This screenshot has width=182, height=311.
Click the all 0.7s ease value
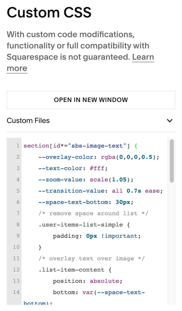pyautogui.click(x=136, y=191)
